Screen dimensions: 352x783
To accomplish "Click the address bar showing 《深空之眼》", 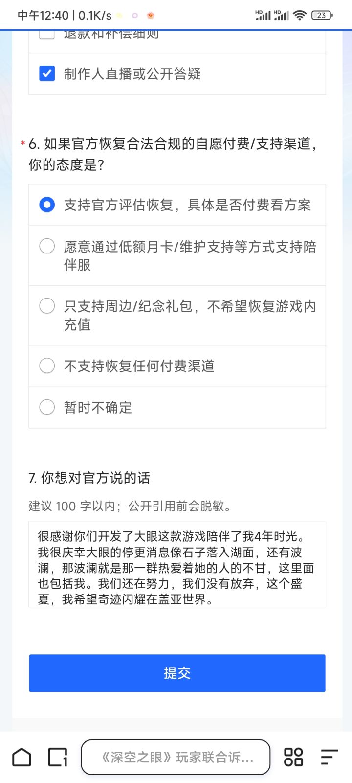I will pos(176,757).
